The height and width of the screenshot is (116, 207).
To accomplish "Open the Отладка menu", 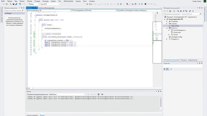I will point(37,1).
